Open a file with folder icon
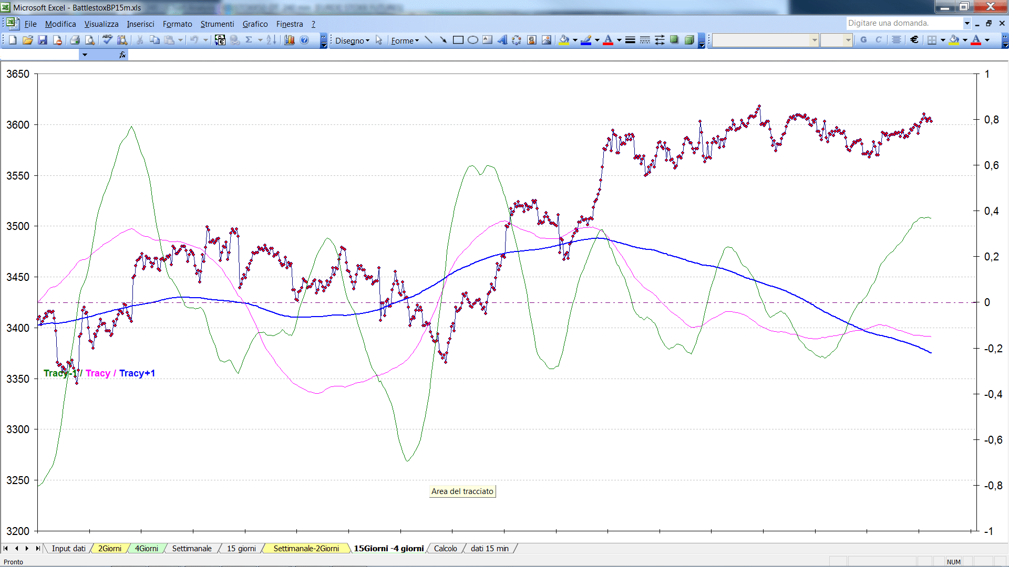This screenshot has width=1009, height=567. coord(28,40)
